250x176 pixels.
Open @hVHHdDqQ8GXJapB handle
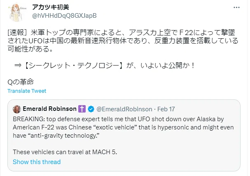point(64,16)
